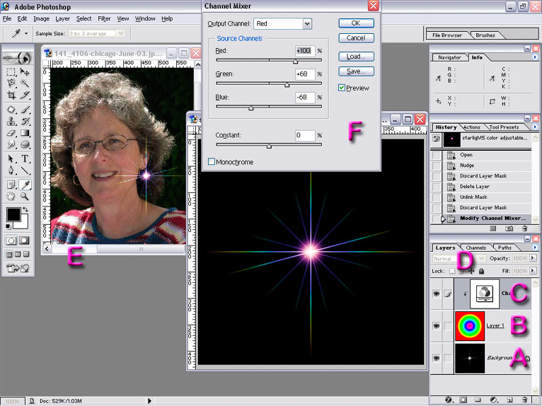Open the Layers palette flyout menu arrow
The image size is (542, 406).
535,247
